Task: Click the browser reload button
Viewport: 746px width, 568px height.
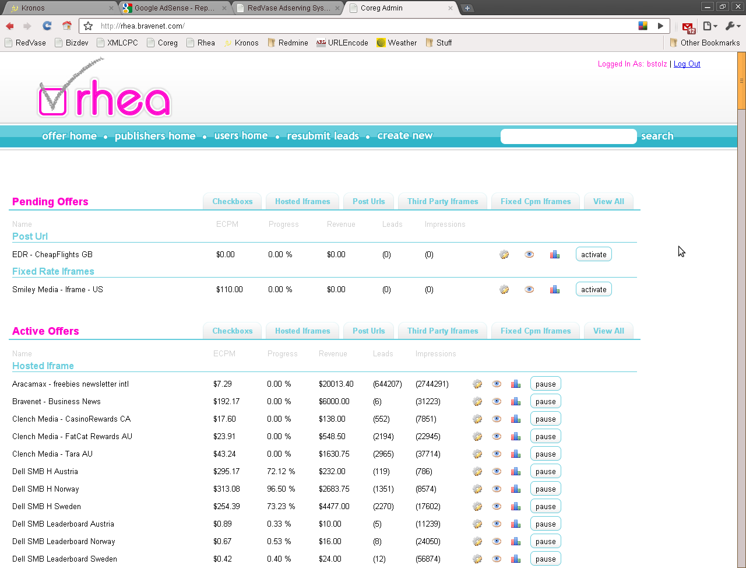Action: (47, 26)
